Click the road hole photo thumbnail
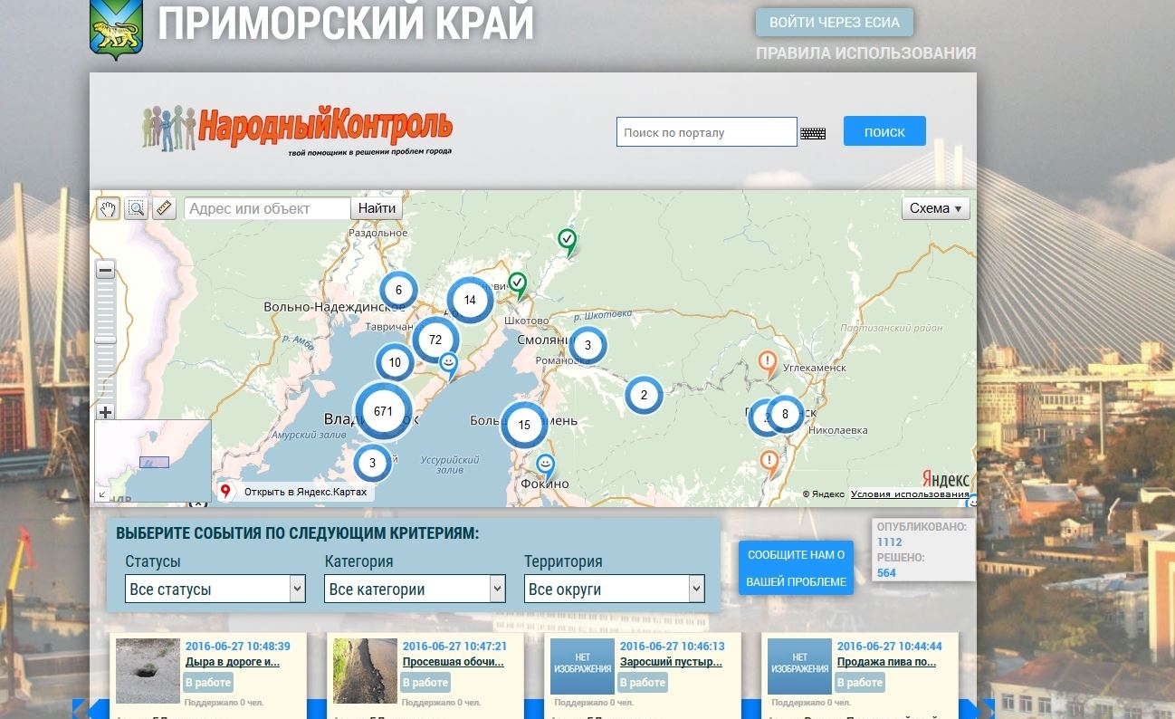 click(x=148, y=671)
